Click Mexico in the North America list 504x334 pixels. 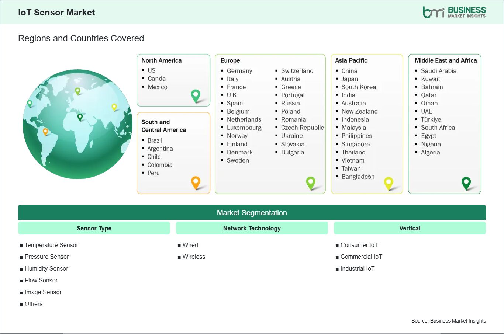coord(158,87)
